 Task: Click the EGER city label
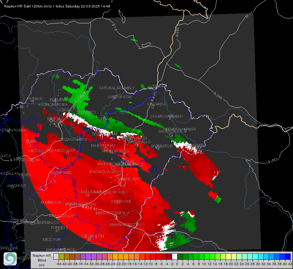tap(31, 141)
